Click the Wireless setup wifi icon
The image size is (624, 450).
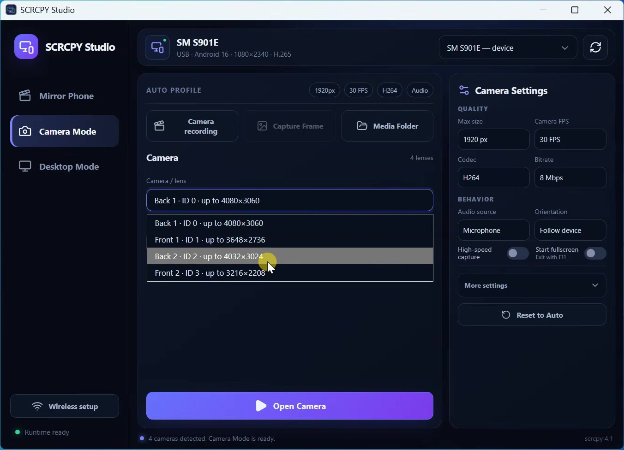pyautogui.click(x=37, y=406)
